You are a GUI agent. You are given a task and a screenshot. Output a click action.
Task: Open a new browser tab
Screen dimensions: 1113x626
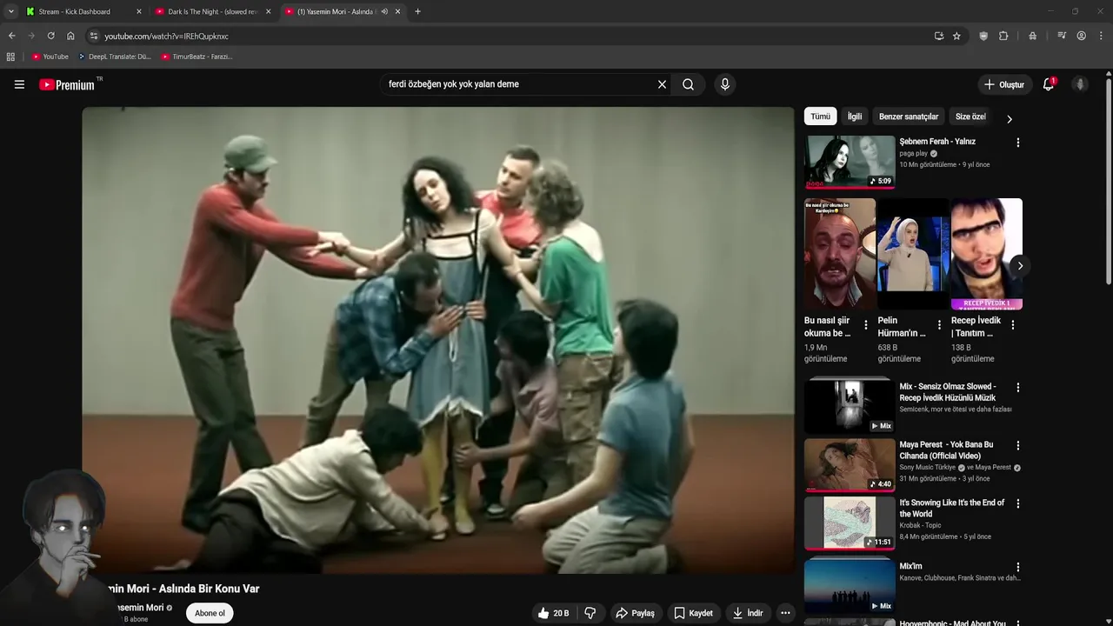tap(417, 12)
